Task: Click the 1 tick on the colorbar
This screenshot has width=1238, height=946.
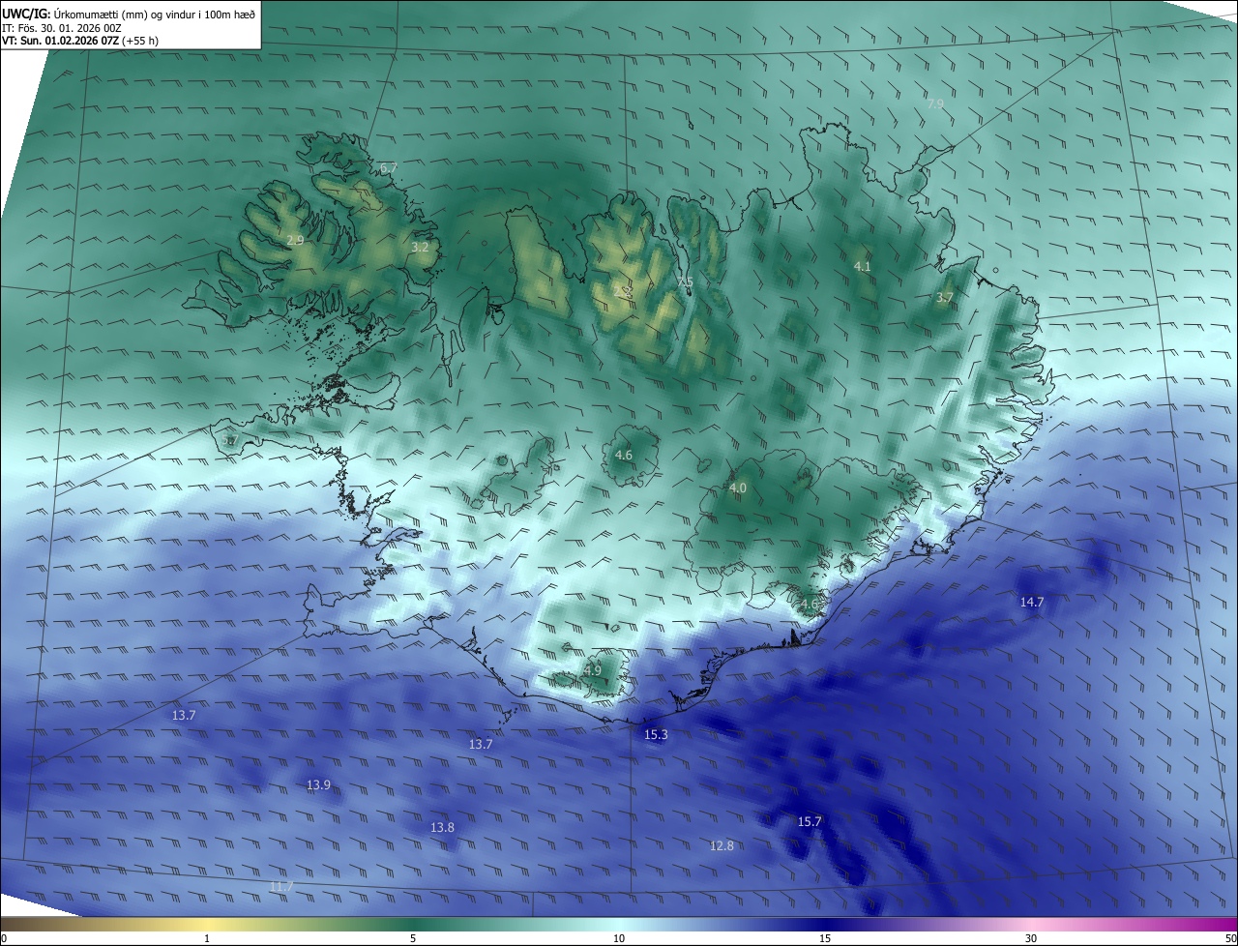Action: 207,938
